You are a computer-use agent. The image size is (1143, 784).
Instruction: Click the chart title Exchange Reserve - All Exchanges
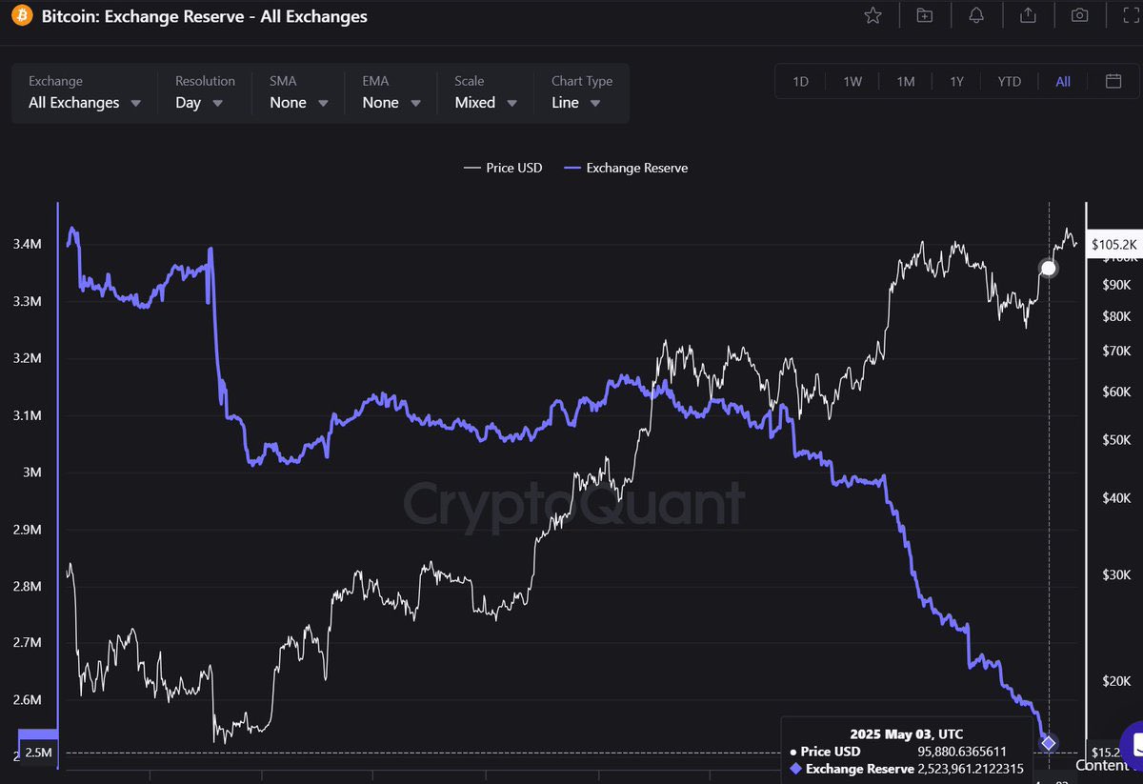[x=205, y=16]
